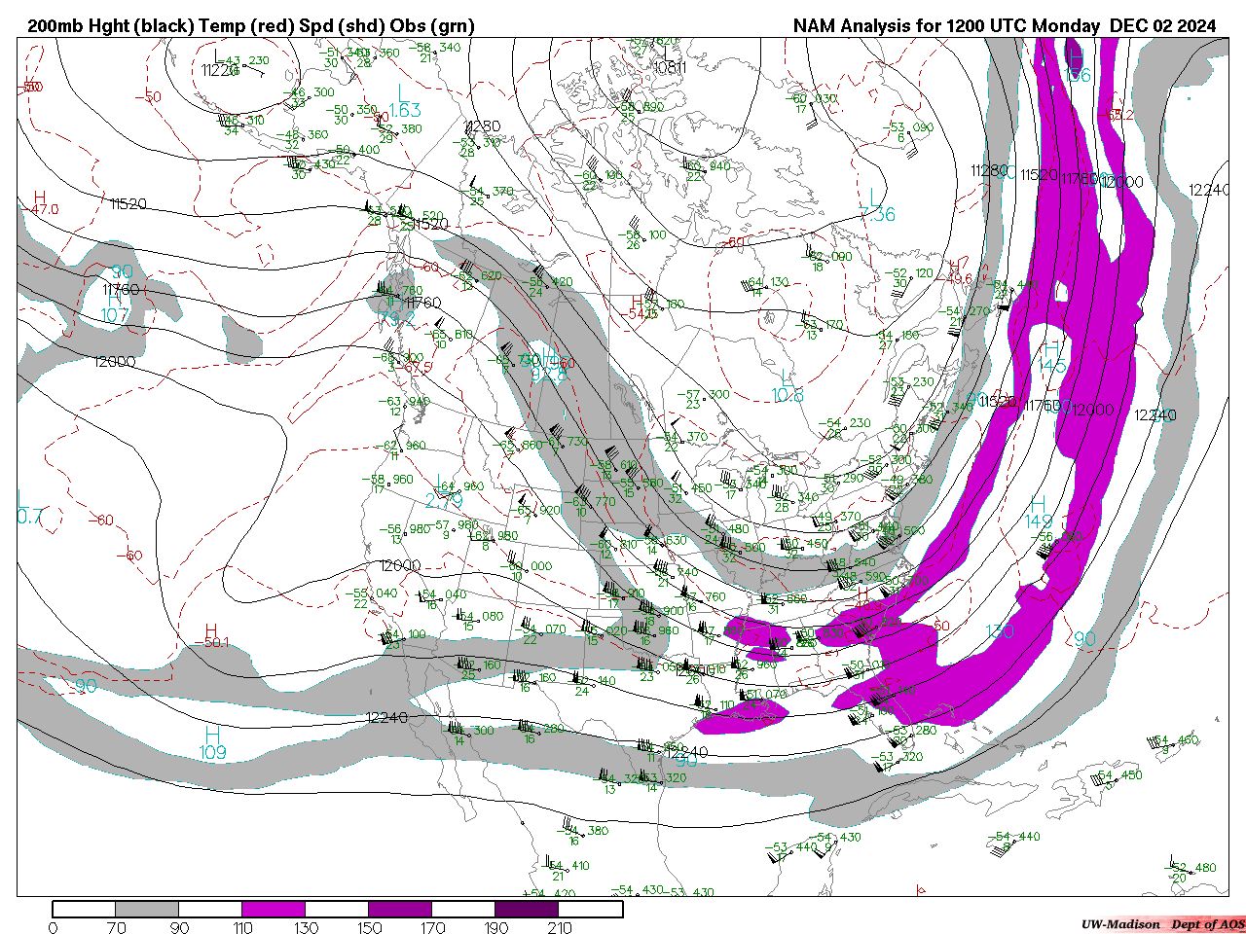Image resolution: width=1246 pixels, height=934 pixels.
Task: Click the cyan "L 2.79" wind minimum label
Action: (x=444, y=491)
